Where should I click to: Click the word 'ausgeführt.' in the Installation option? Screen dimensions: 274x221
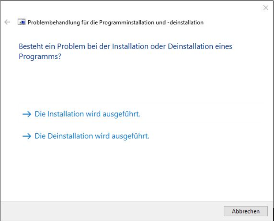(121, 114)
